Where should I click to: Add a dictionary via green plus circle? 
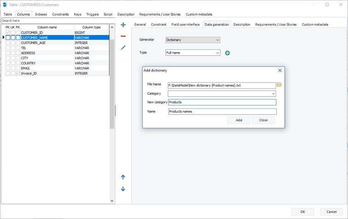227,53
